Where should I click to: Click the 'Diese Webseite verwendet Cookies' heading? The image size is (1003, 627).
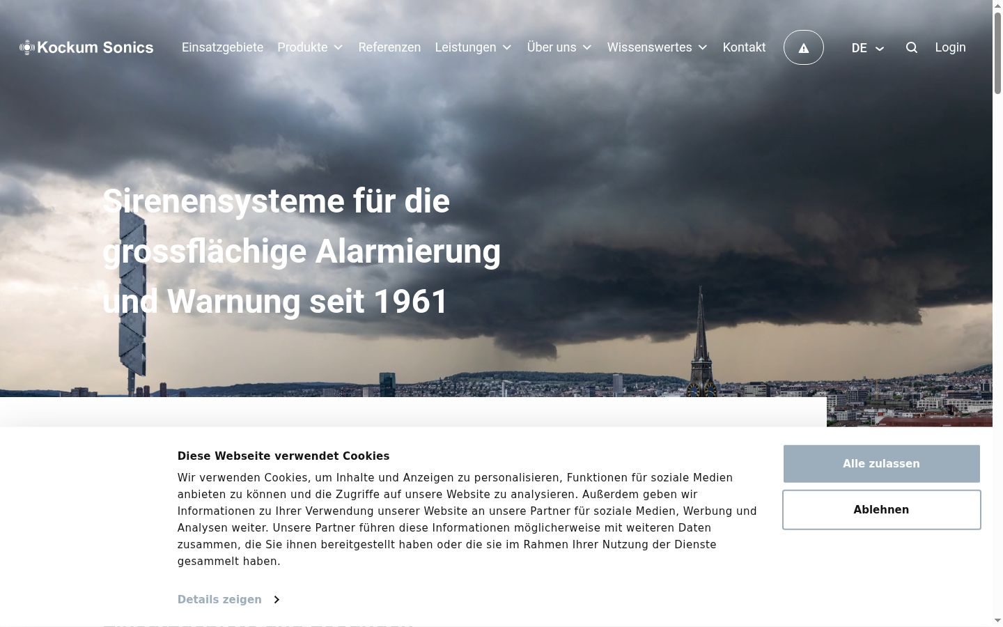[x=283, y=456]
